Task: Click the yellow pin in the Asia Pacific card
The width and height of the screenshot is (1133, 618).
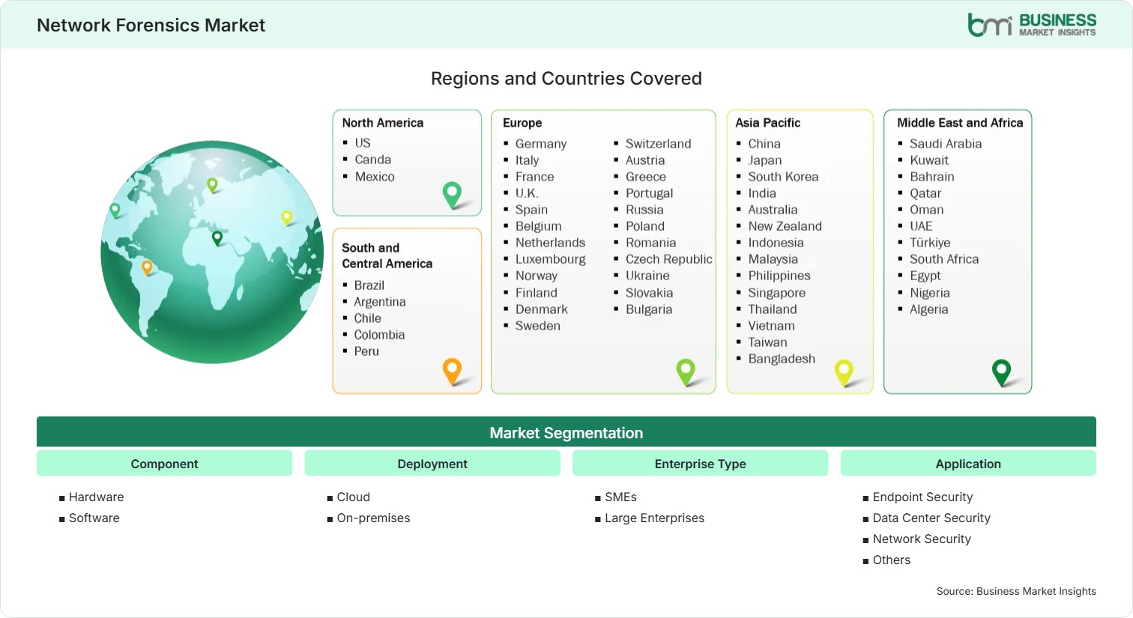Action: point(844,372)
